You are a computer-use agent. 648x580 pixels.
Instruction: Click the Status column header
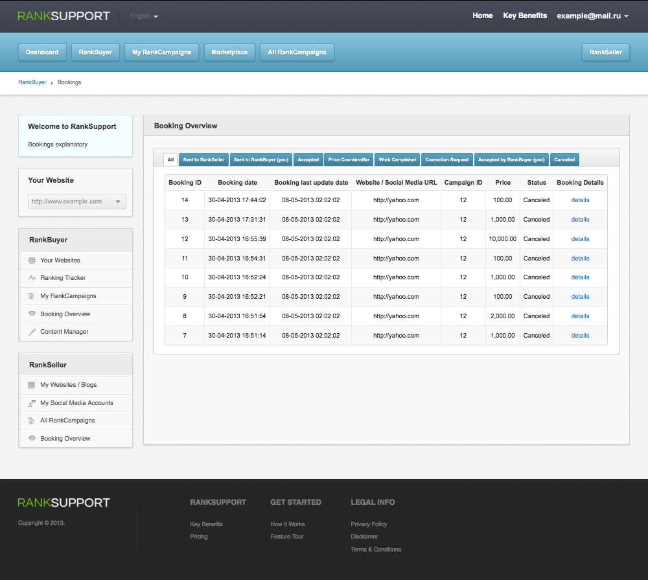(537, 183)
